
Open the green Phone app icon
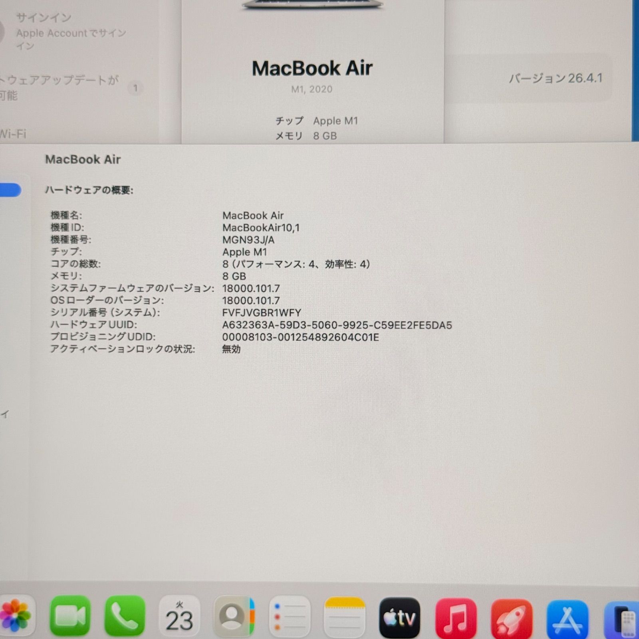pos(125,615)
